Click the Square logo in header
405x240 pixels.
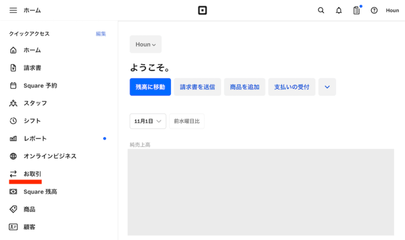202,11
